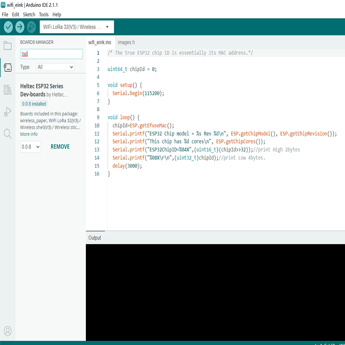
Task: Start debugging with the debugger toolbar icon
Action: [x=31, y=27]
